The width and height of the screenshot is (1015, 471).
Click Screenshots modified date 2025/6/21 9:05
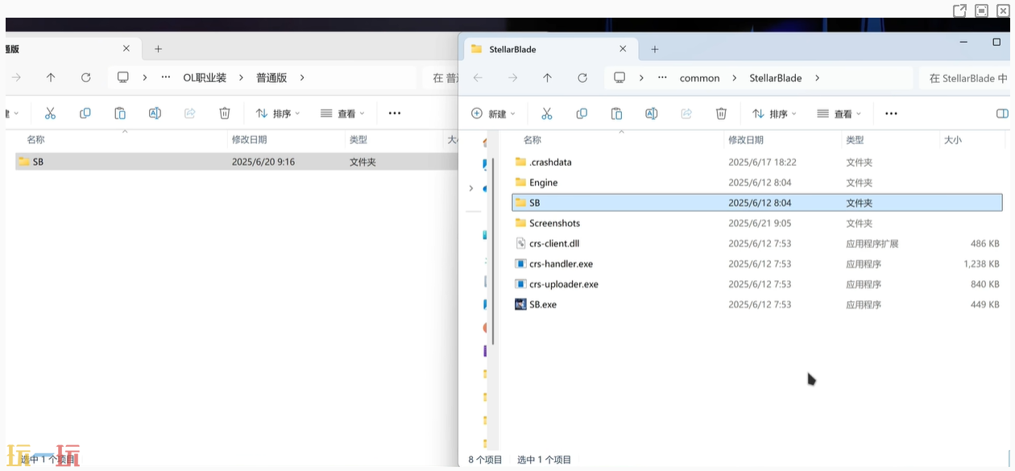(760, 223)
